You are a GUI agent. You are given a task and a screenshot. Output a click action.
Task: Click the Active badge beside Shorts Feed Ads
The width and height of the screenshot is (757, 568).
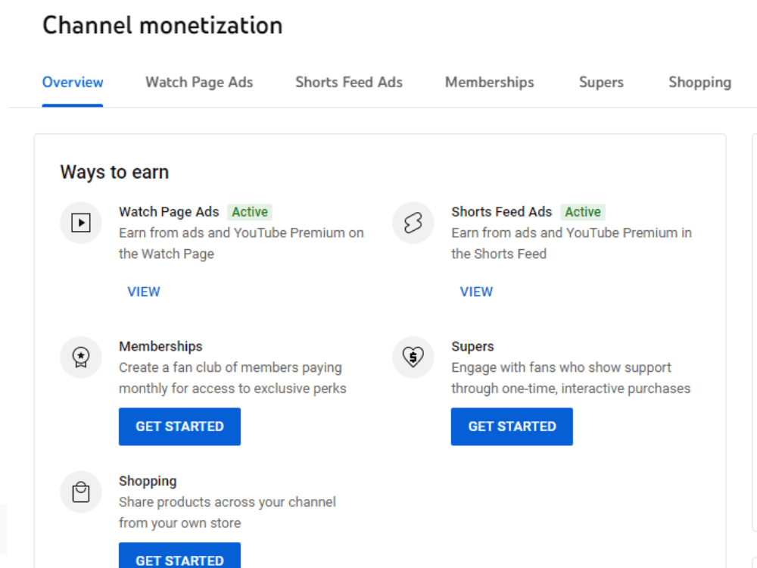pos(583,212)
